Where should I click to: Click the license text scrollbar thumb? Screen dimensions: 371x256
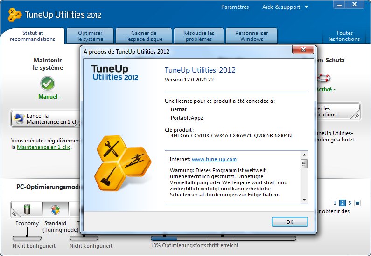tap(304, 164)
